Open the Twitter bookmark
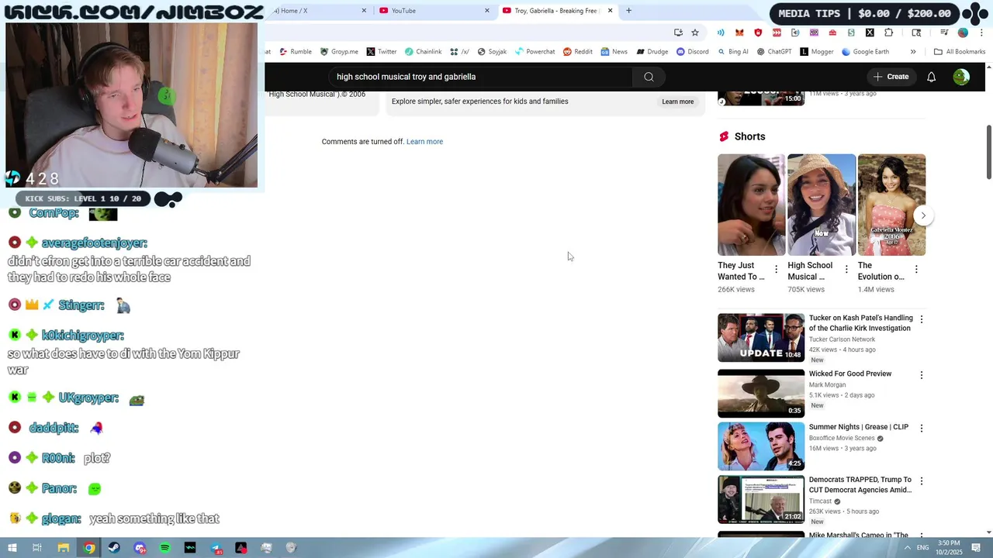Viewport: 993px width, 558px height. (381, 52)
